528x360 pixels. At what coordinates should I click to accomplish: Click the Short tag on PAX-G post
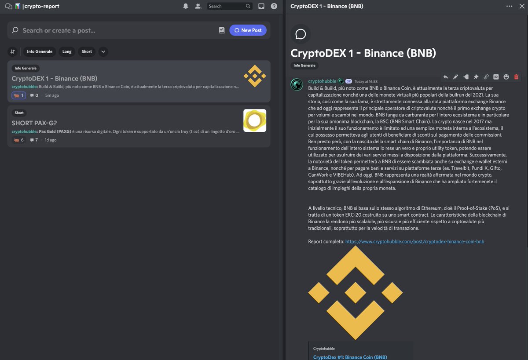point(19,113)
